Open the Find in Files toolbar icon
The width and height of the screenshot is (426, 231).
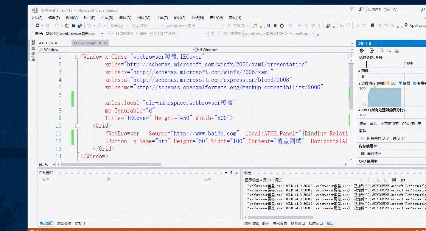pyautogui.click(x=255, y=26)
